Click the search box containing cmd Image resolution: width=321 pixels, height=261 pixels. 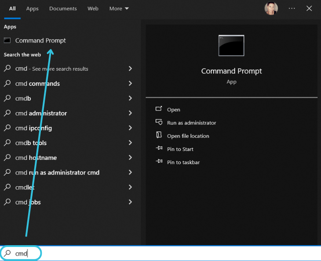(x=132, y=254)
